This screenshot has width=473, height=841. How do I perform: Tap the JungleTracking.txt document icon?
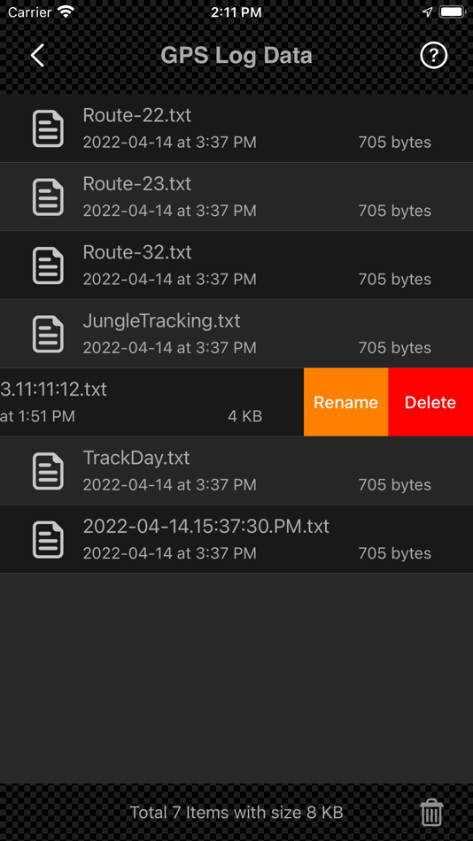49,334
